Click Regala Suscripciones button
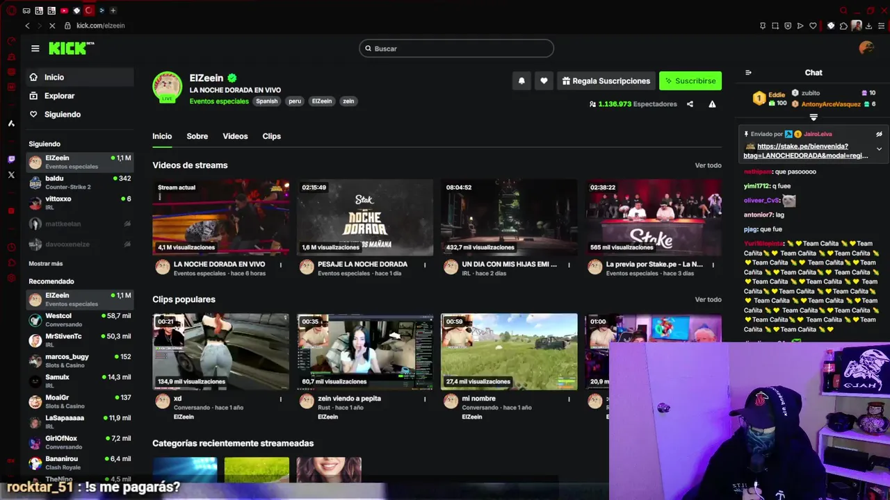 point(605,81)
